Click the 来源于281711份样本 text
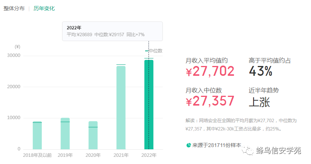 217,145
